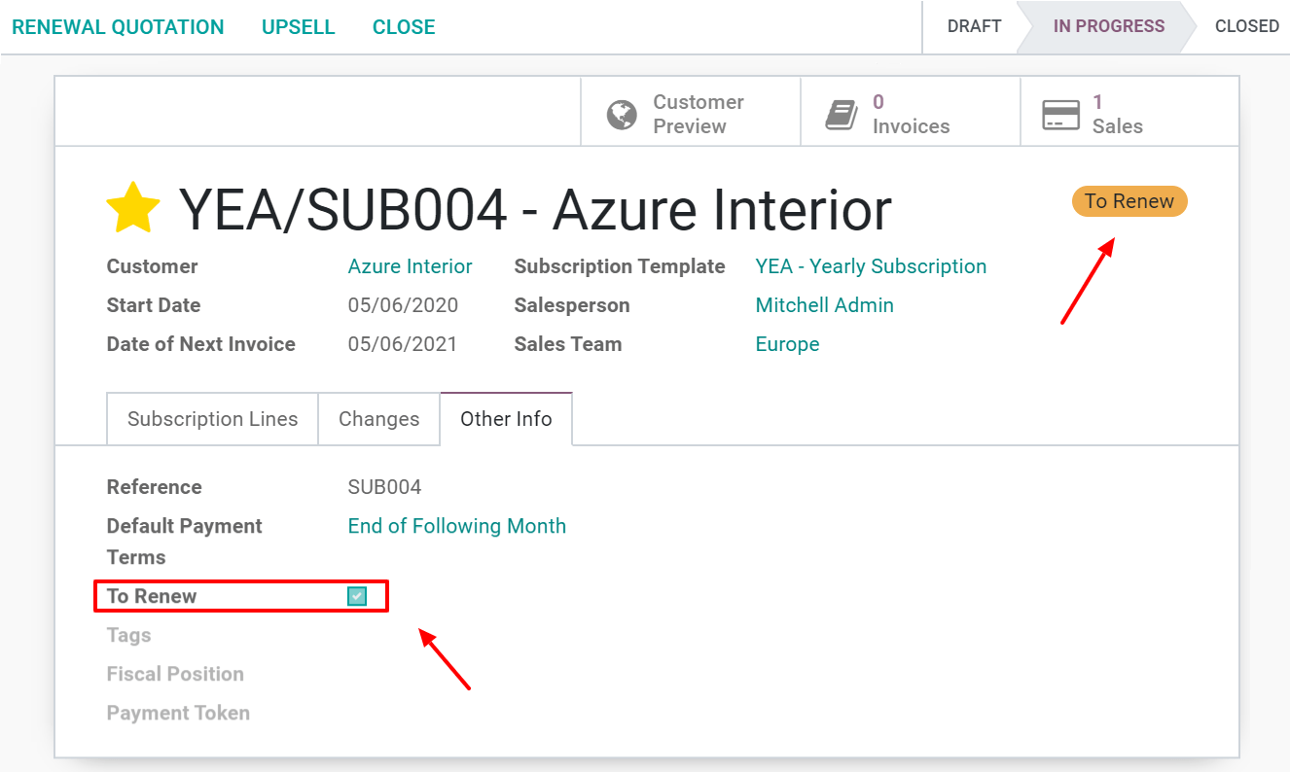Switch to the Subscription Lines tab
1290x772 pixels.
point(212,418)
